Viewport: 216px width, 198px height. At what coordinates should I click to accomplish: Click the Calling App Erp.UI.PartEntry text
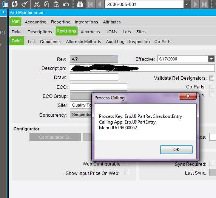pos(127,122)
